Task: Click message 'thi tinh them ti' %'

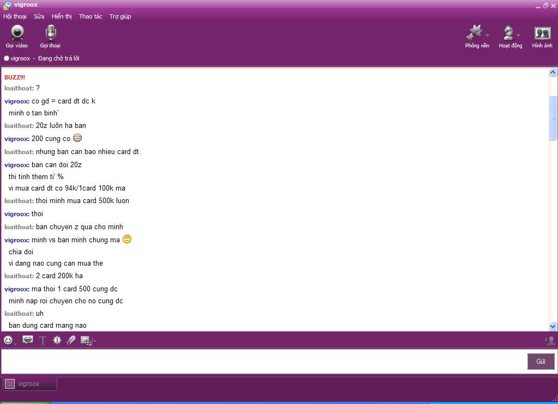Action: pyautogui.click(x=36, y=177)
